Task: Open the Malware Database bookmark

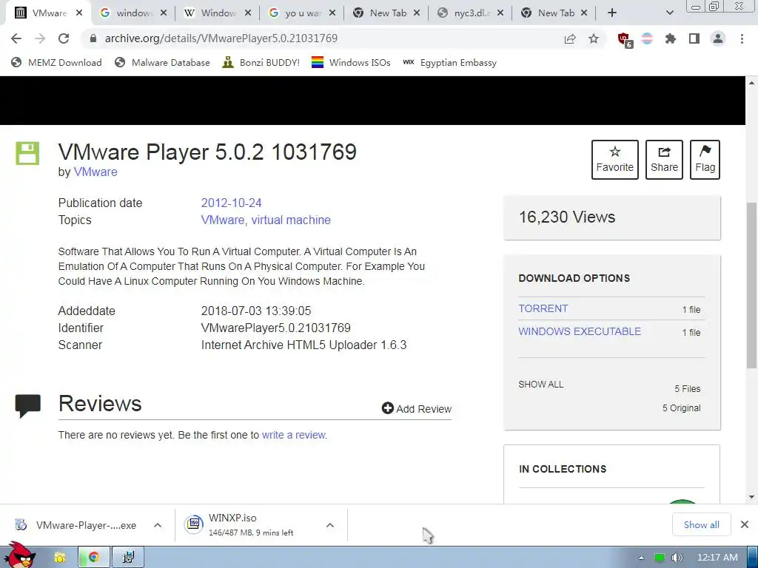Action: (x=162, y=62)
